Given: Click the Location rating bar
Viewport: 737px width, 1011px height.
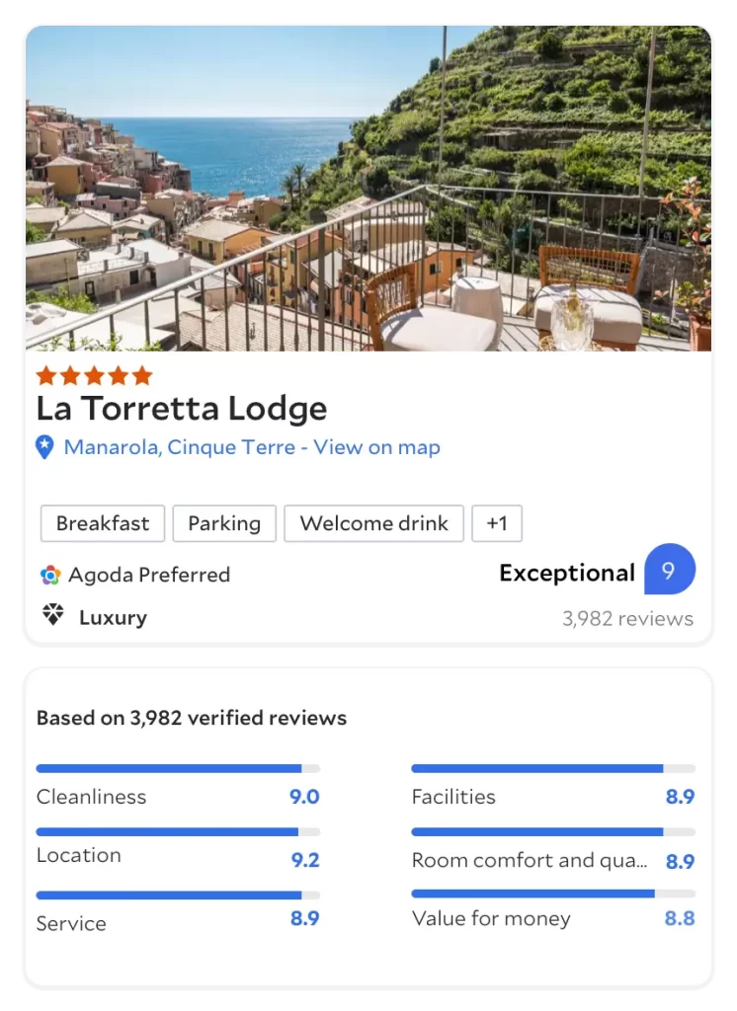Looking at the screenshot, I should coord(178,832).
